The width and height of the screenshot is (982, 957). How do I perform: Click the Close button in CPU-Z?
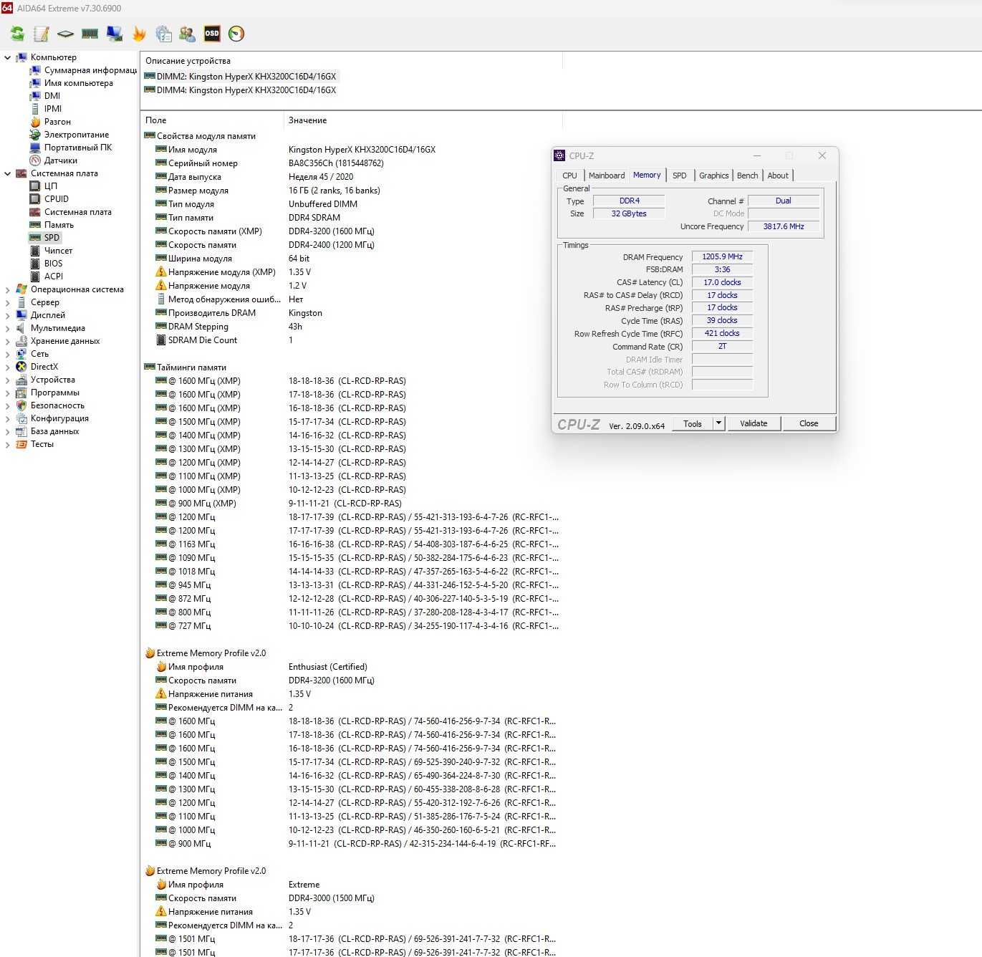pos(809,423)
